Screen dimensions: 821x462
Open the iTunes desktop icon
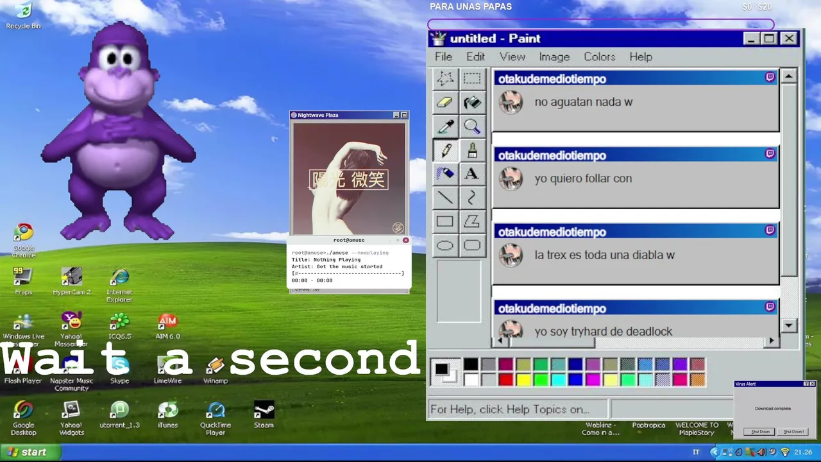pos(167,414)
